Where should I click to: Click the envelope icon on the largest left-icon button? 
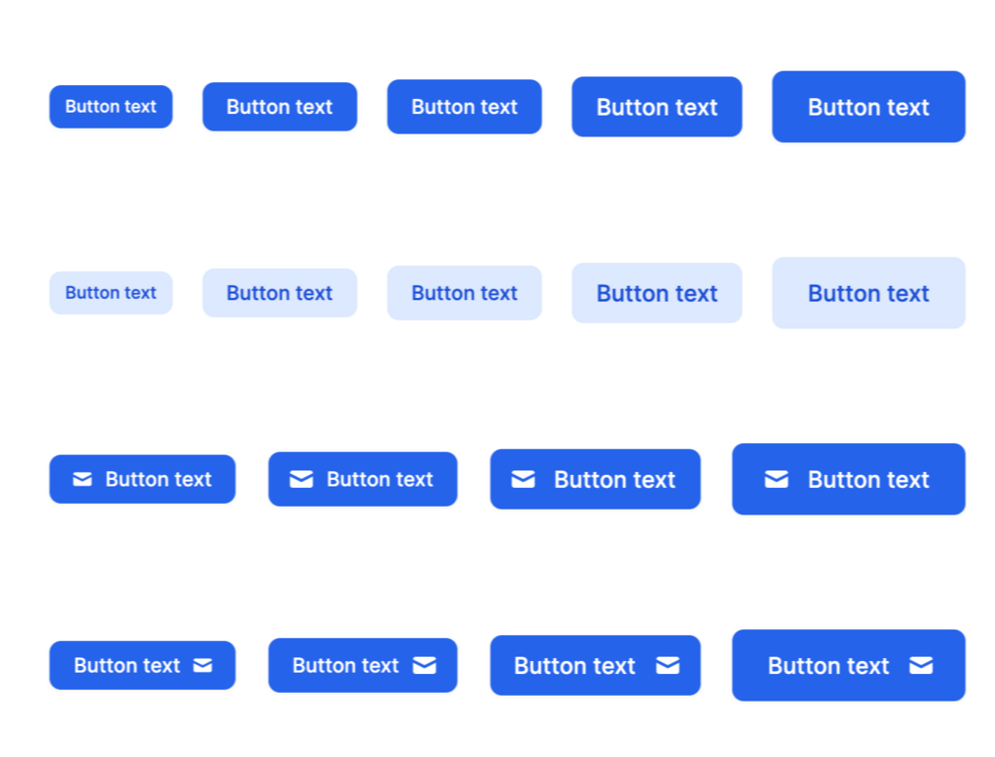[774, 479]
